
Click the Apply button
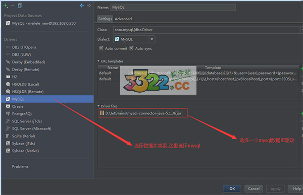pos(275,188)
